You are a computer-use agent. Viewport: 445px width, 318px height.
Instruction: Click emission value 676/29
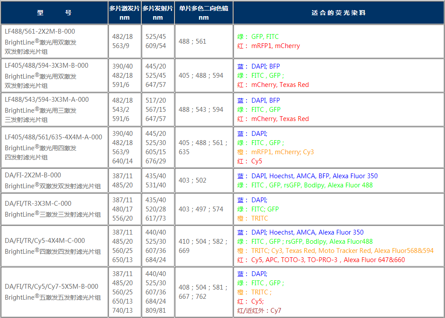click(156, 161)
